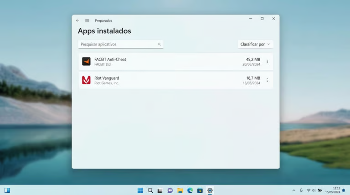Maximize the settings window

262,19
